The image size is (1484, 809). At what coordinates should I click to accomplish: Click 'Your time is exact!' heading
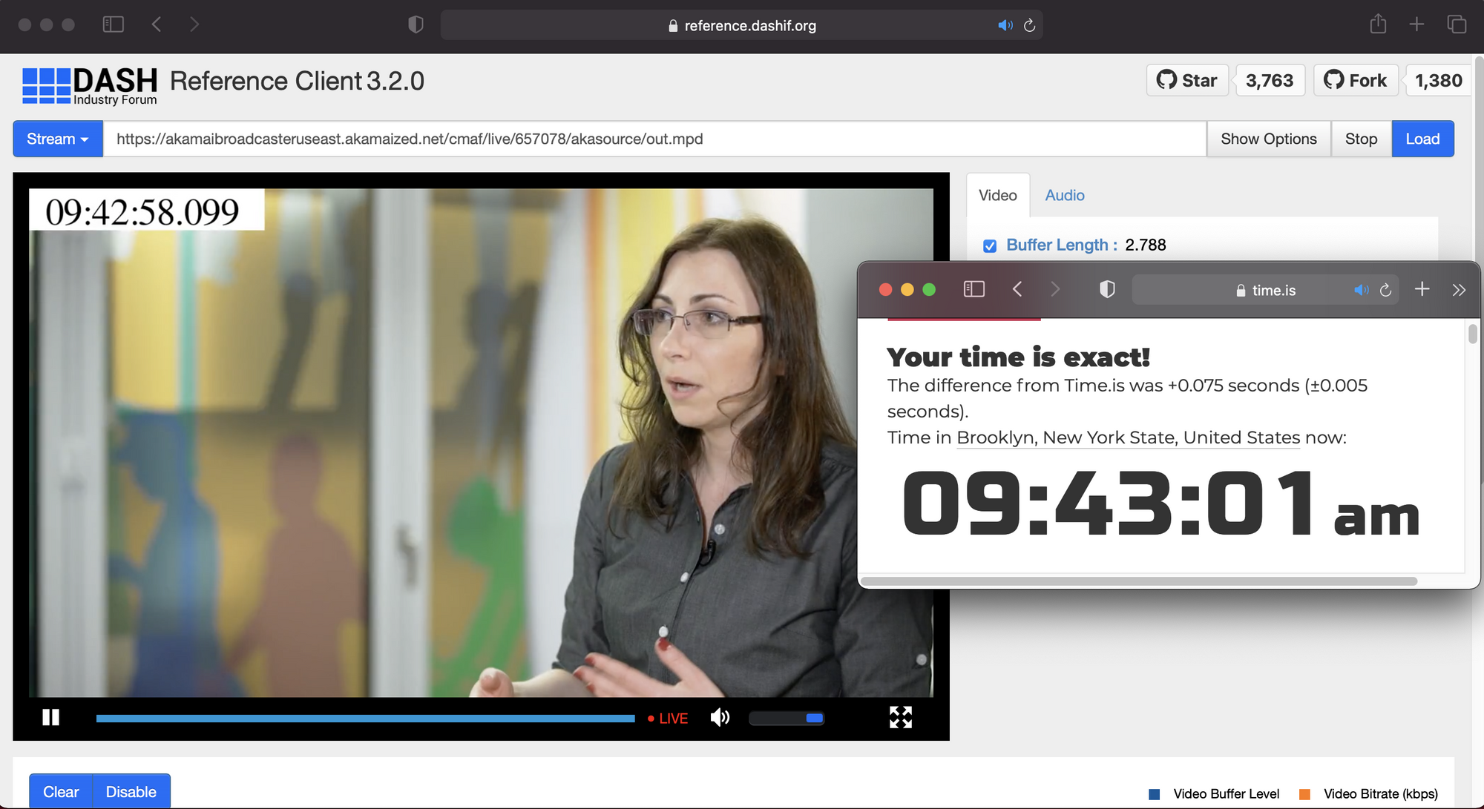click(x=1018, y=357)
